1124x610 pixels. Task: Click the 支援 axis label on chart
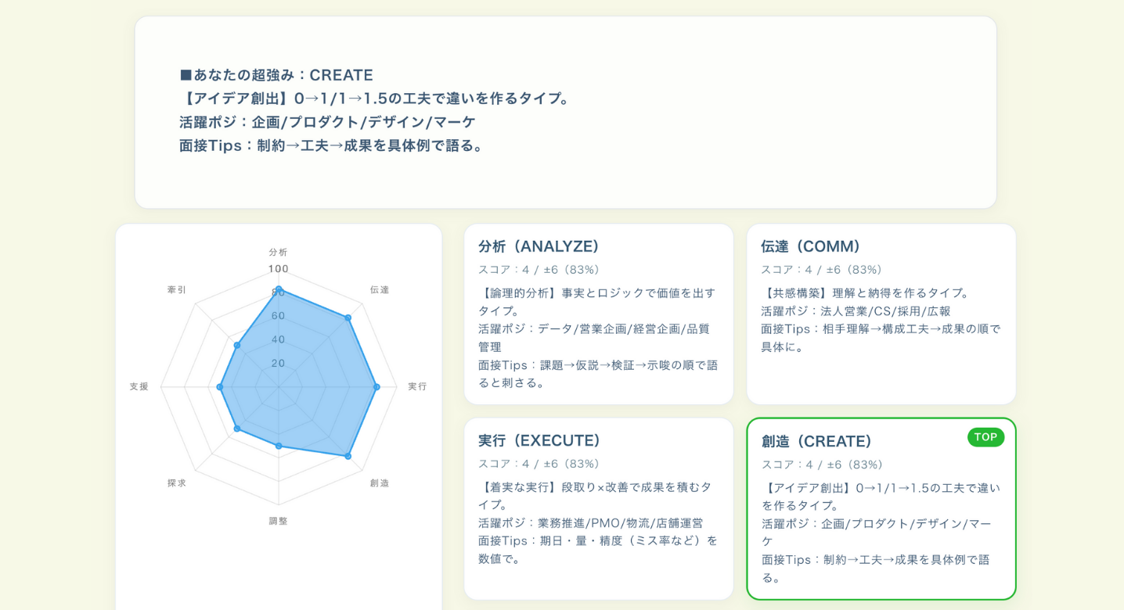pos(139,386)
